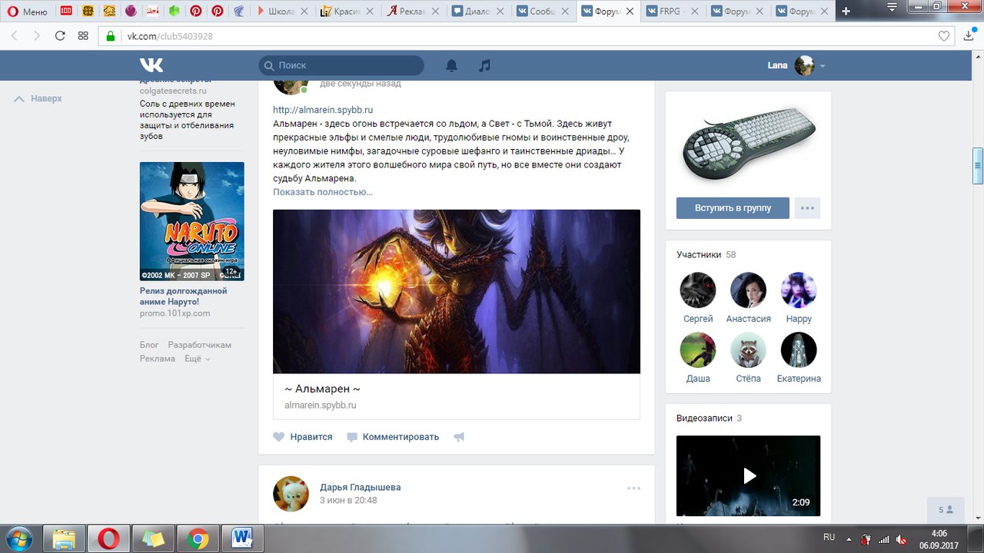The image size is (984, 553).
Task: Play the 2:09 video thumbnail
Action: click(748, 476)
